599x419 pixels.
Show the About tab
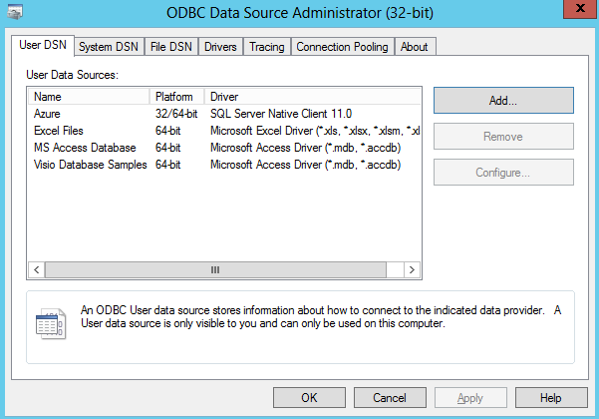coord(414,47)
